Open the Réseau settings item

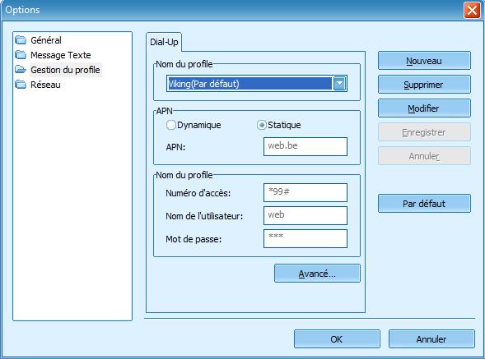tap(45, 85)
